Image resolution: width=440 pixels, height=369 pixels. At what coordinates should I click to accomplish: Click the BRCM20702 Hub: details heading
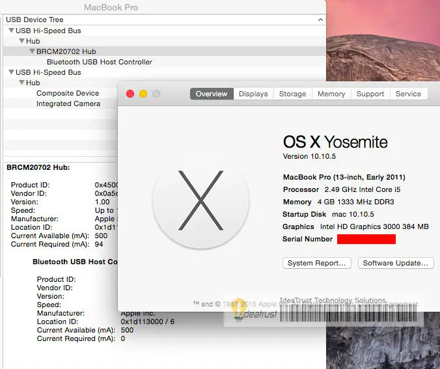coord(38,167)
